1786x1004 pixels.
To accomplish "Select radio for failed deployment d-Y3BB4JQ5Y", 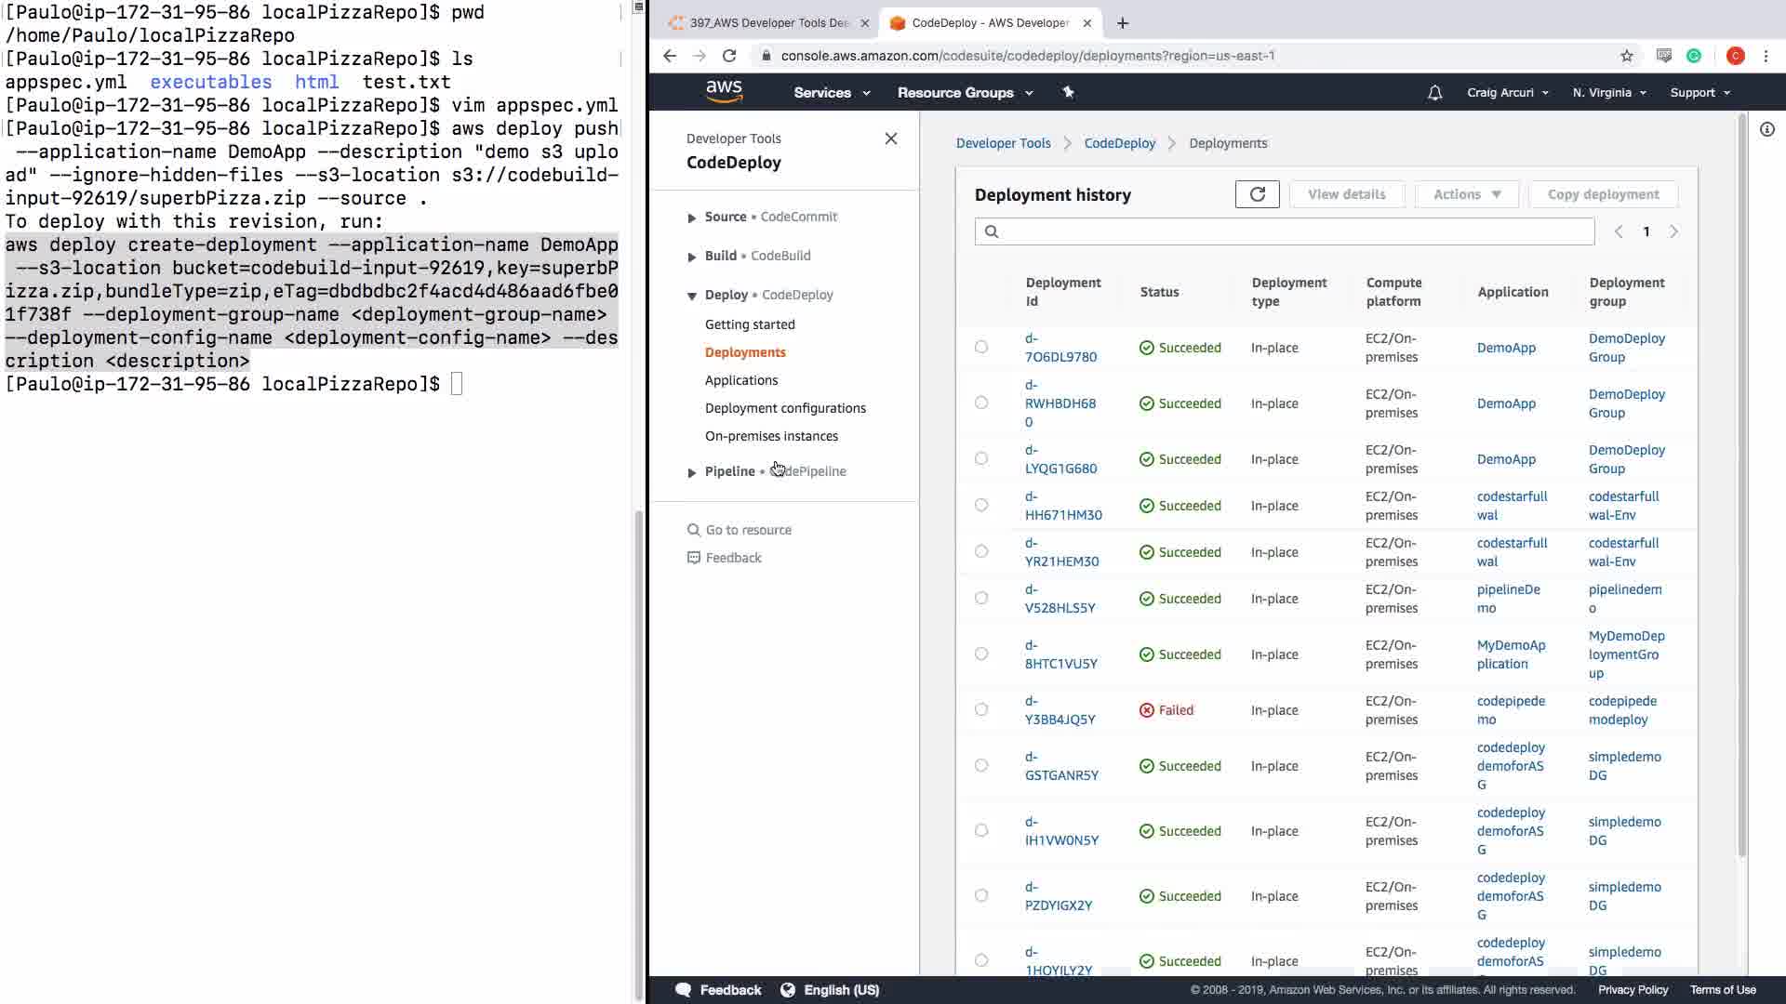I will click(x=981, y=709).
